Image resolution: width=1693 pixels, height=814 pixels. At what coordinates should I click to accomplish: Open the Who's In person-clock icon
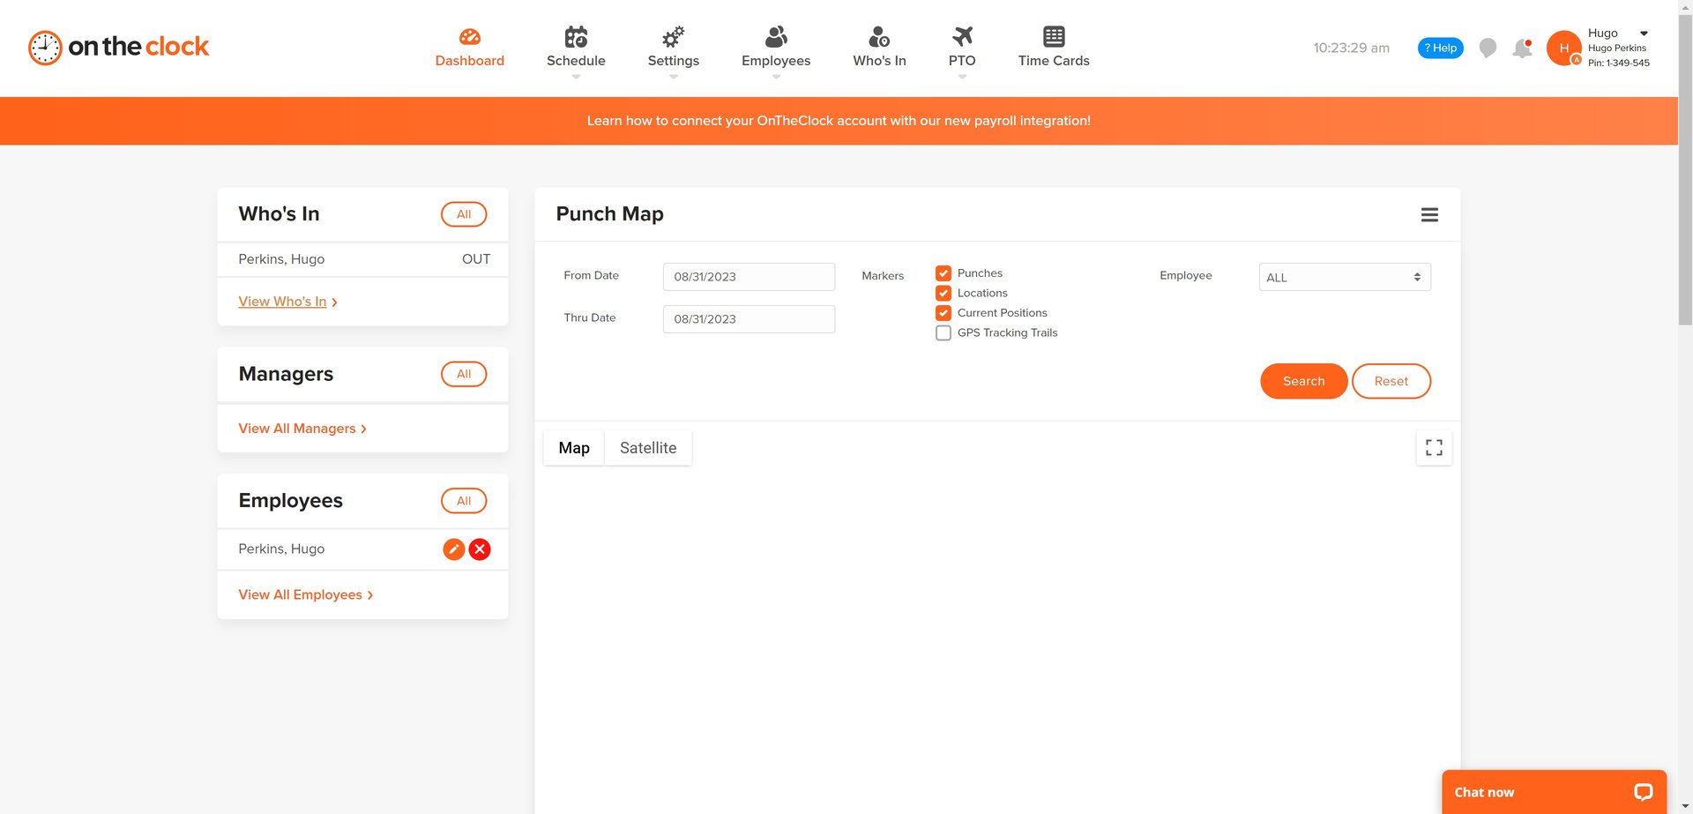click(879, 36)
